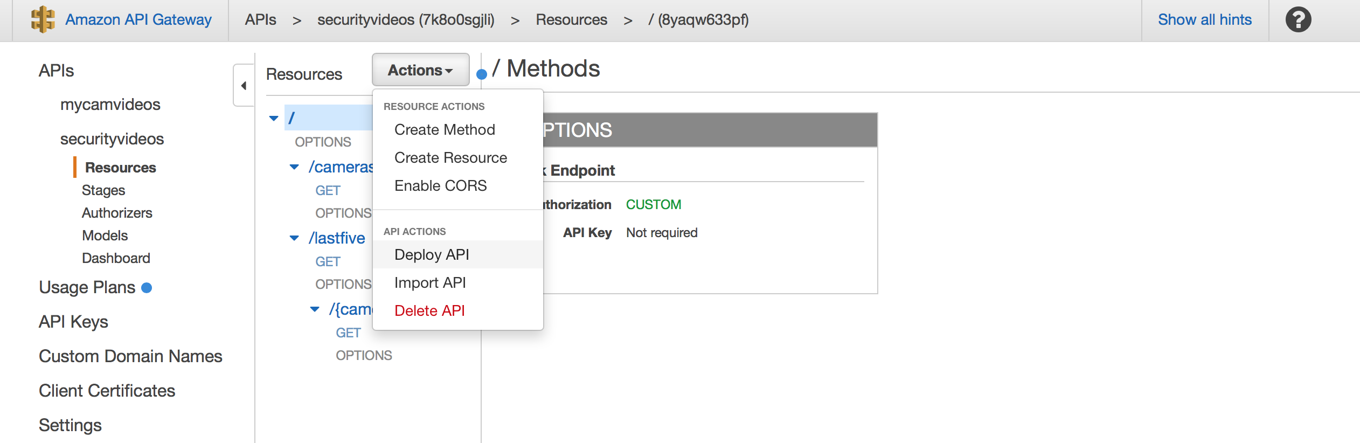The image size is (1360, 443).
Task: Select the GET method under /cameras
Action: [x=328, y=190]
